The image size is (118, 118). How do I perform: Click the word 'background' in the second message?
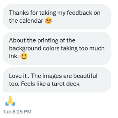pyautogui.click(x=25, y=49)
